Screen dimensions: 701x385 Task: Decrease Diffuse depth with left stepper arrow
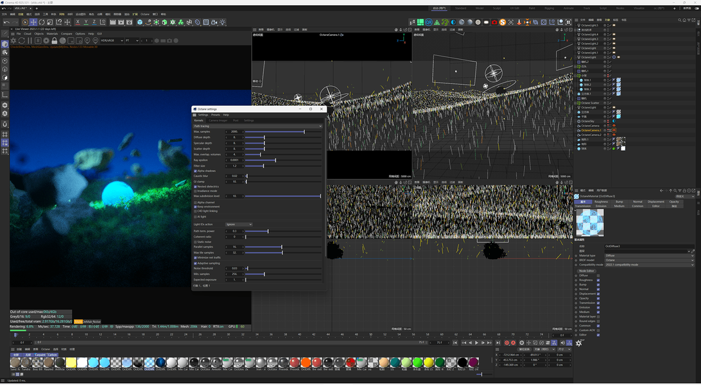coord(227,137)
